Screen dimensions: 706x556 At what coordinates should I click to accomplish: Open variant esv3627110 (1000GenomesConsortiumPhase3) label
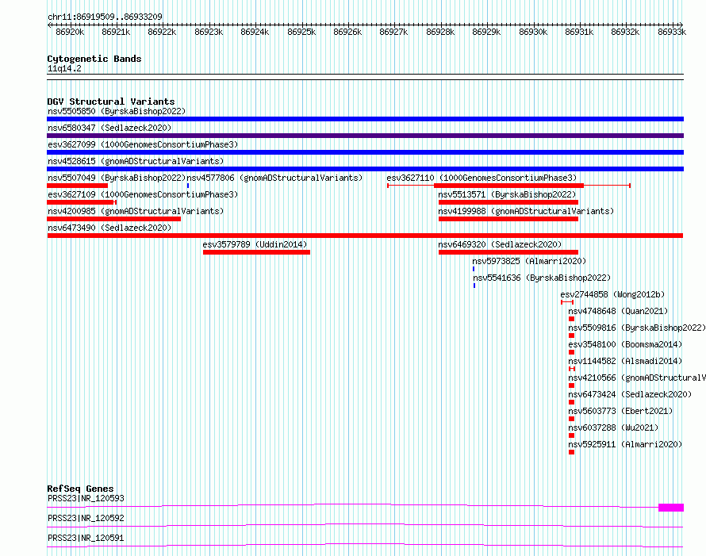point(482,178)
